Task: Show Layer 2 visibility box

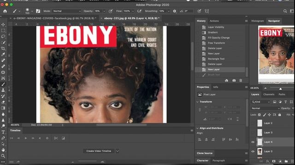Action: point(253,123)
